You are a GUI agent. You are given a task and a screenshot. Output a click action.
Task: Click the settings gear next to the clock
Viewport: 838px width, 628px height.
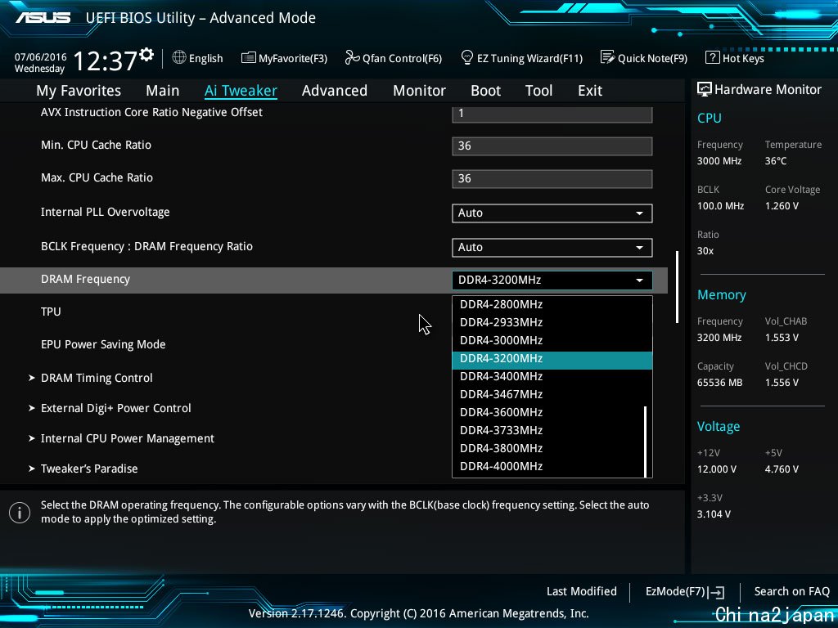(146, 55)
